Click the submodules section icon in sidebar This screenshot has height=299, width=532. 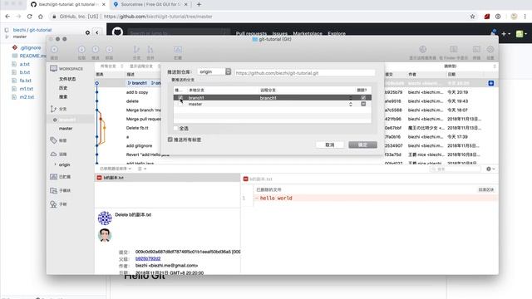click(53, 190)
